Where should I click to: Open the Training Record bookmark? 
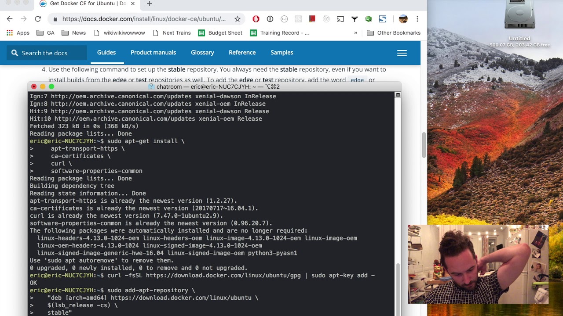280,33
